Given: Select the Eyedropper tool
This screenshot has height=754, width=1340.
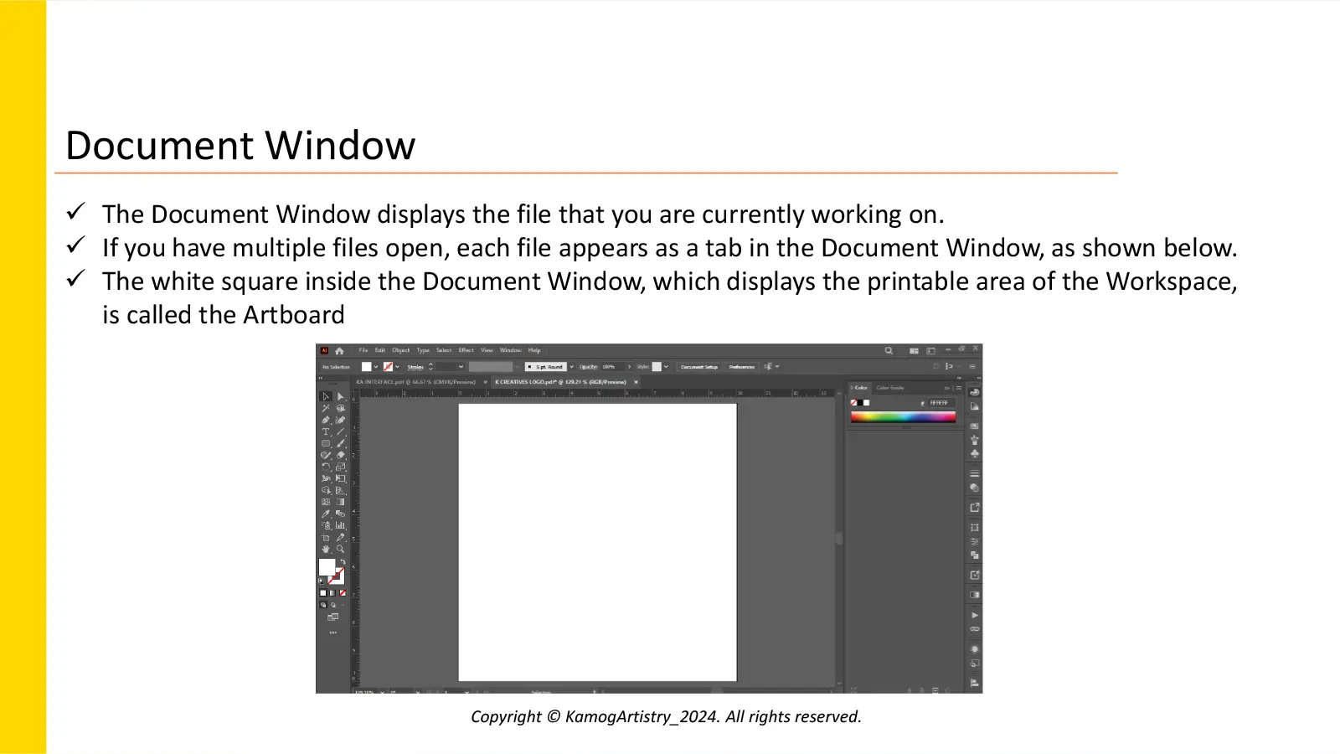Looking at the screenshot, I should click(x=326, y=514).
